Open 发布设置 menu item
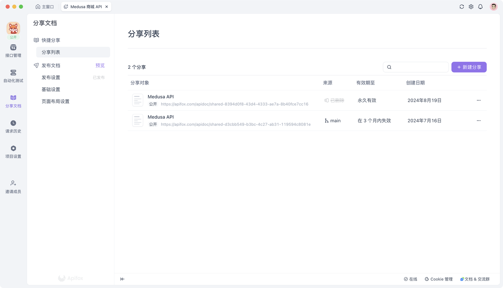The height and width of the screenshot is (288, 503). [x=51, y=77]
